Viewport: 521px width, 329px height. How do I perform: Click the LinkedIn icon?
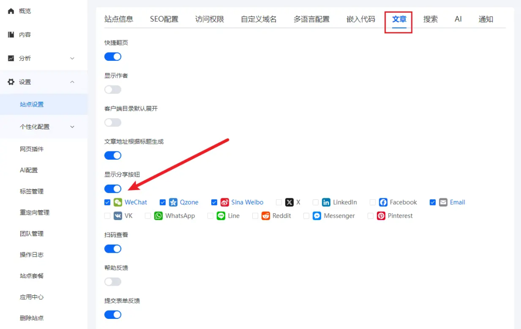point(326,202)
